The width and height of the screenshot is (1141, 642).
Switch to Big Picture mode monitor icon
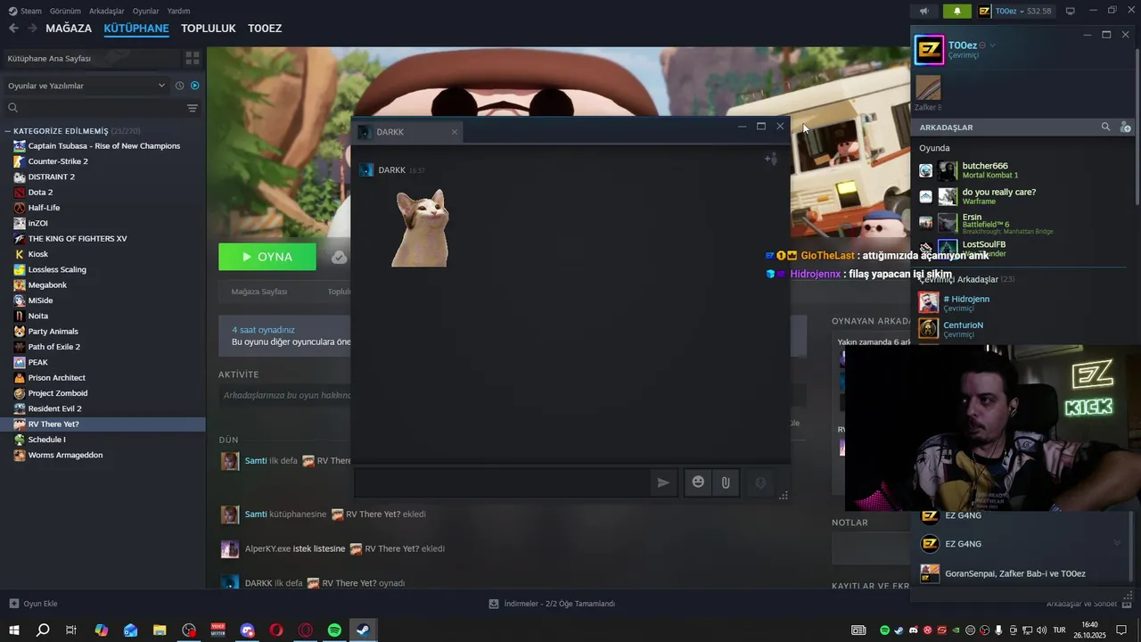1070,12
